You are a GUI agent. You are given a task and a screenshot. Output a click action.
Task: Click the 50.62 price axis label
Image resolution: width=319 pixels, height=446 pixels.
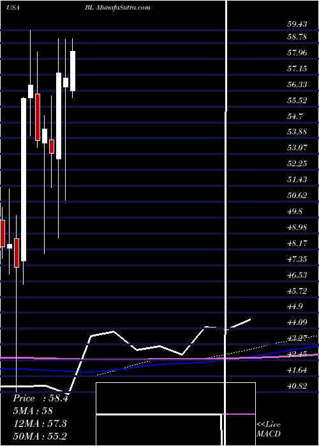coord(297,196)
